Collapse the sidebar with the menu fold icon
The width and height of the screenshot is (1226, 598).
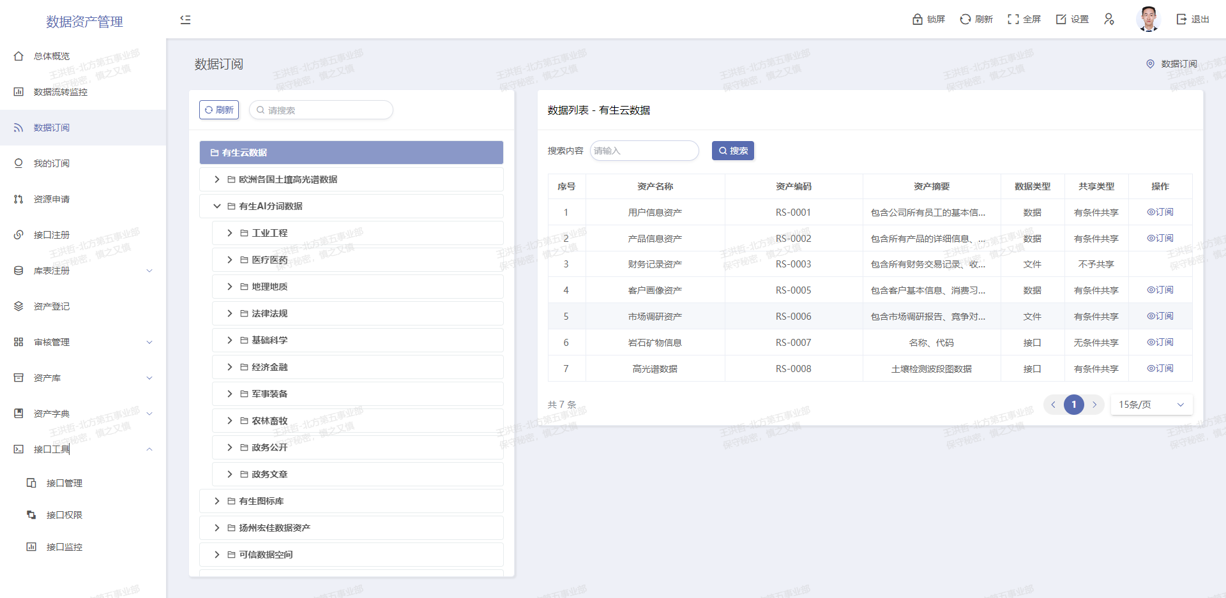(x=185, y=20)
